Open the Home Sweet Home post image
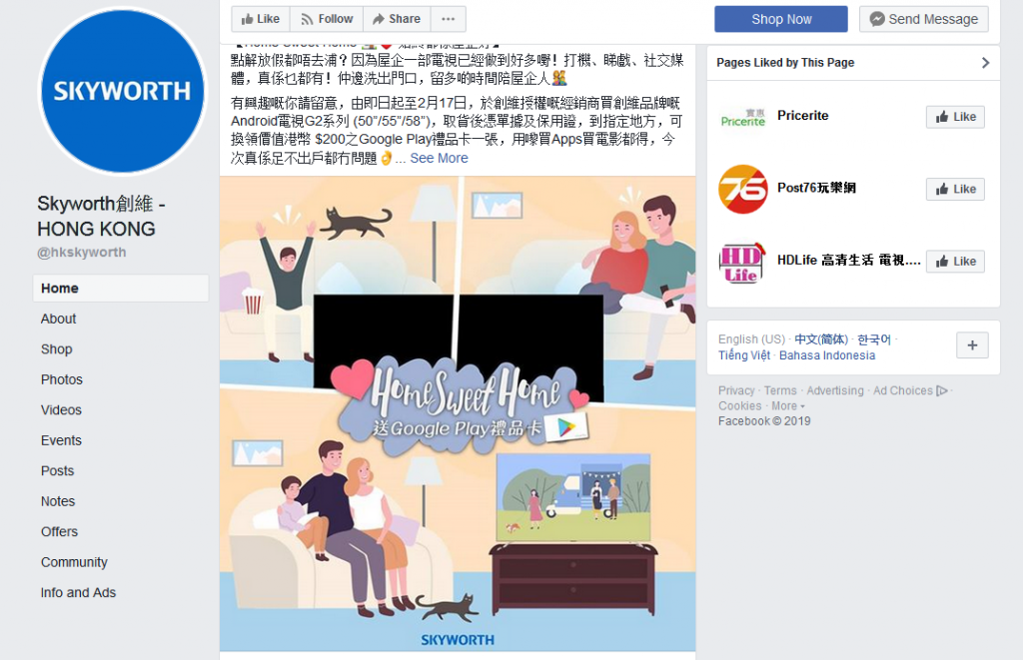This screenshot has height=660, width=1023. click(458, 413)
